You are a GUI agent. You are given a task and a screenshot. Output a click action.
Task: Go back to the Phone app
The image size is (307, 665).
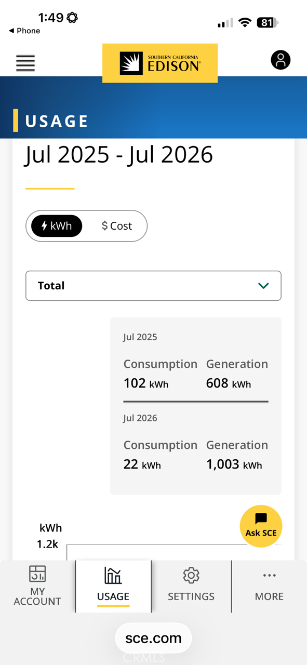[24, 31]
